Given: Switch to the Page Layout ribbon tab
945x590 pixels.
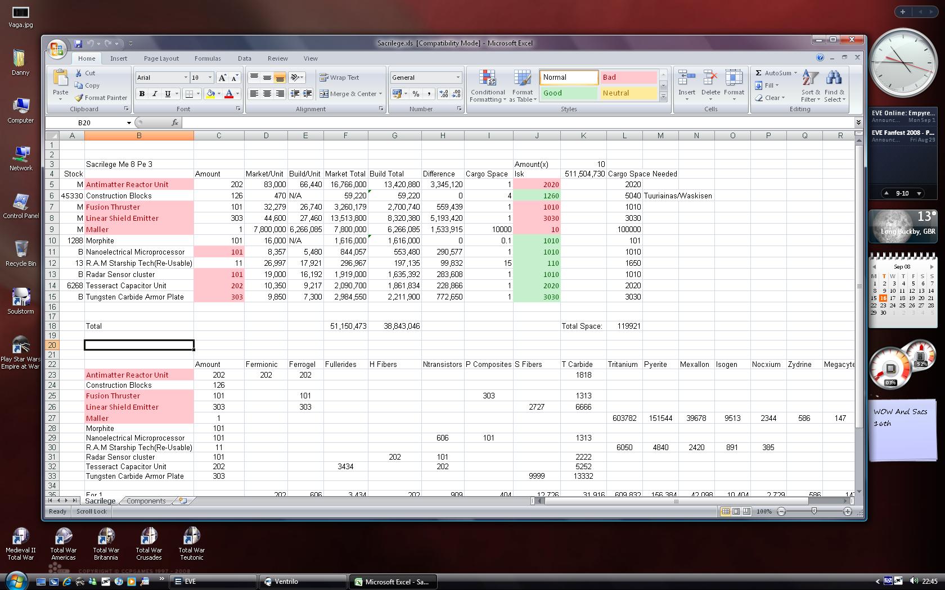Looking at the screenshot, I should [x=161, y=58].
